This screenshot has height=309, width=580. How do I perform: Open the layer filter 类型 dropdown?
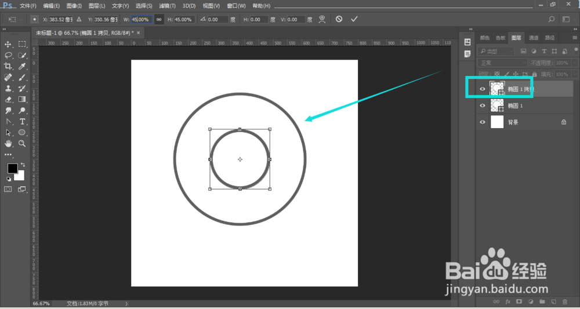click(x=496, y=52)
